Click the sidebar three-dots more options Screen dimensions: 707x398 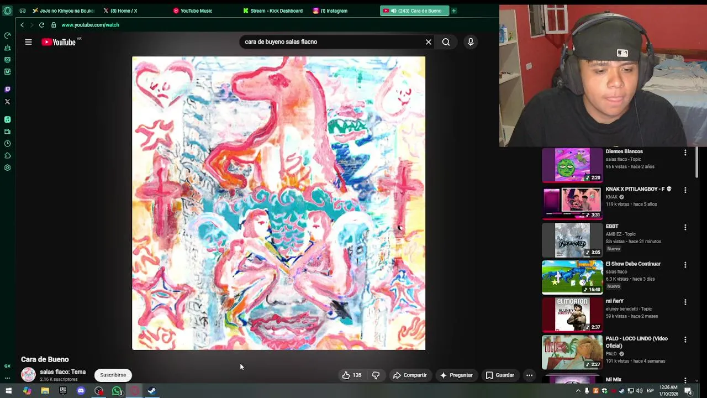coord(7,378)
